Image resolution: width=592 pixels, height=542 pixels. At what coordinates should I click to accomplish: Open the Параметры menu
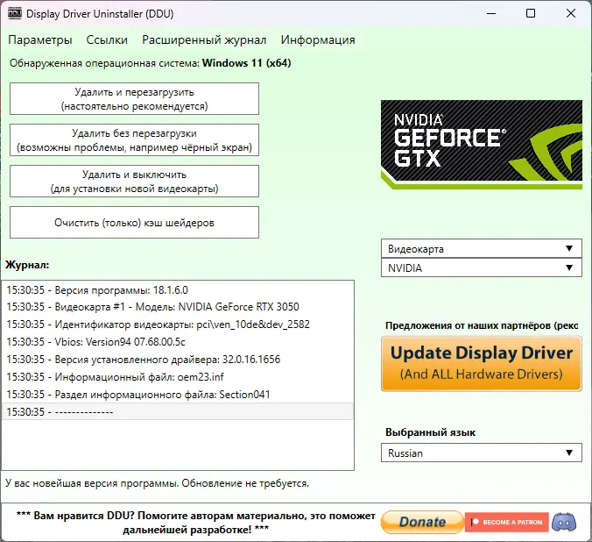40,39
